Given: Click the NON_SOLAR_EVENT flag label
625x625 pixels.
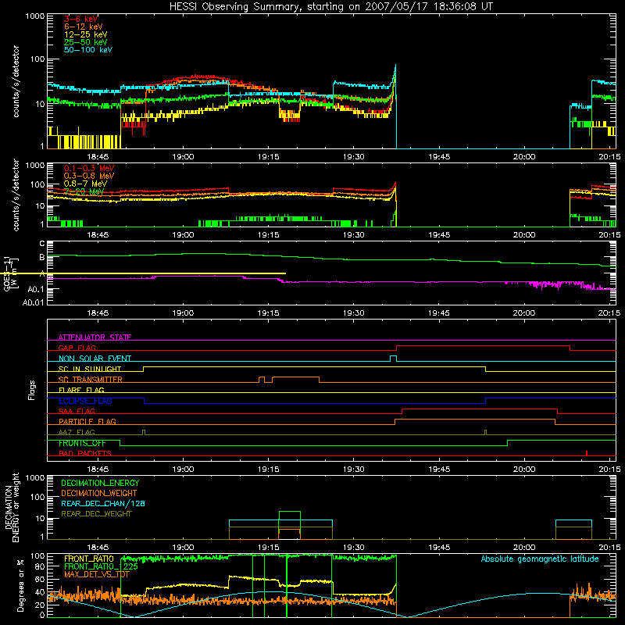Looking at the screenshot, I should point(95,359).
